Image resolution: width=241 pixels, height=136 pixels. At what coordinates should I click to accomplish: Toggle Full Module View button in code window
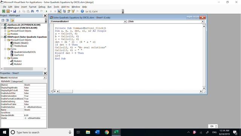pyautogui.click(x=54, y=91)
